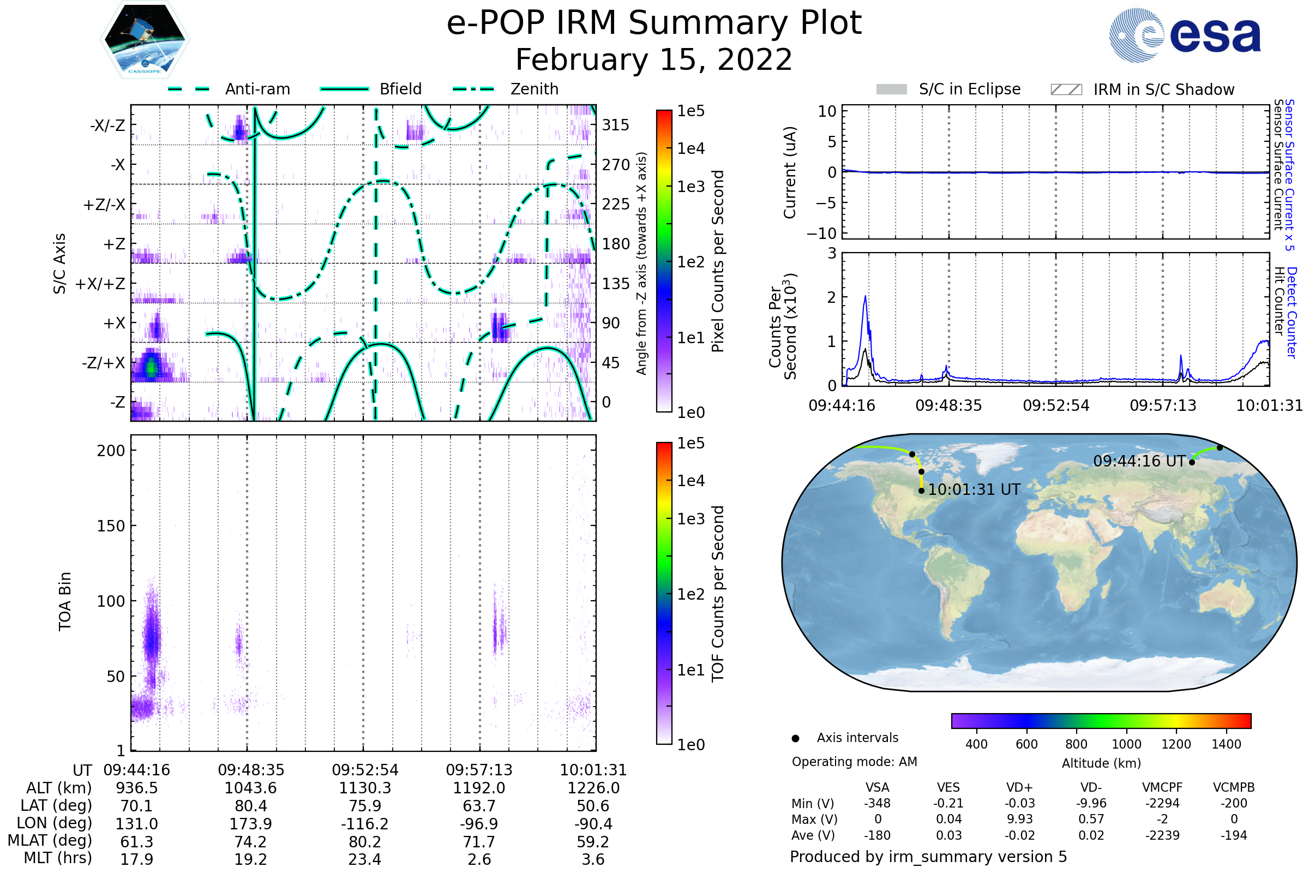1309x873 pixels.
Task: Click the VSA column header
Action: coord(878,787)
